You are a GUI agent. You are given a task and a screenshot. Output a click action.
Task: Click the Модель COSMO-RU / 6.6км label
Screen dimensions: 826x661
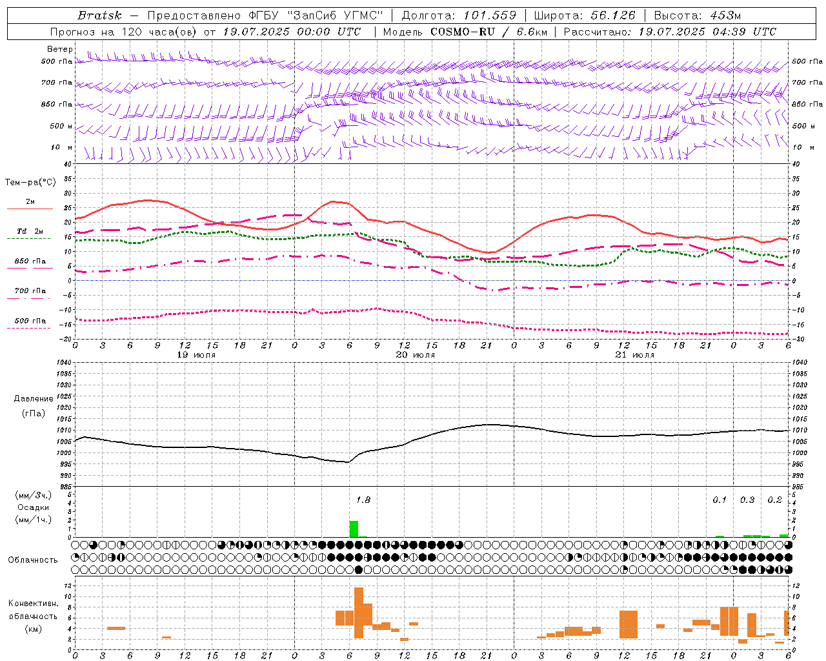pos(464,32)
